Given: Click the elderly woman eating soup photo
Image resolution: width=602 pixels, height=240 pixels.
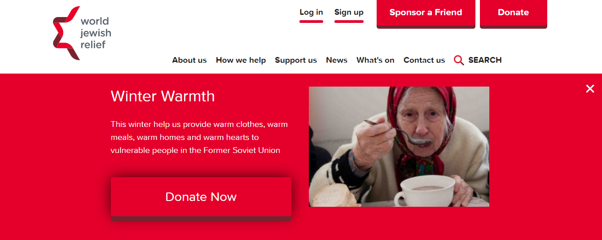Looking at the screenshot, I should [x=399, y=147].
